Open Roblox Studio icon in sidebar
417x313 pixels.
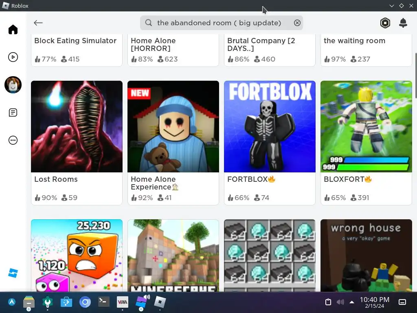pos(13,273)
